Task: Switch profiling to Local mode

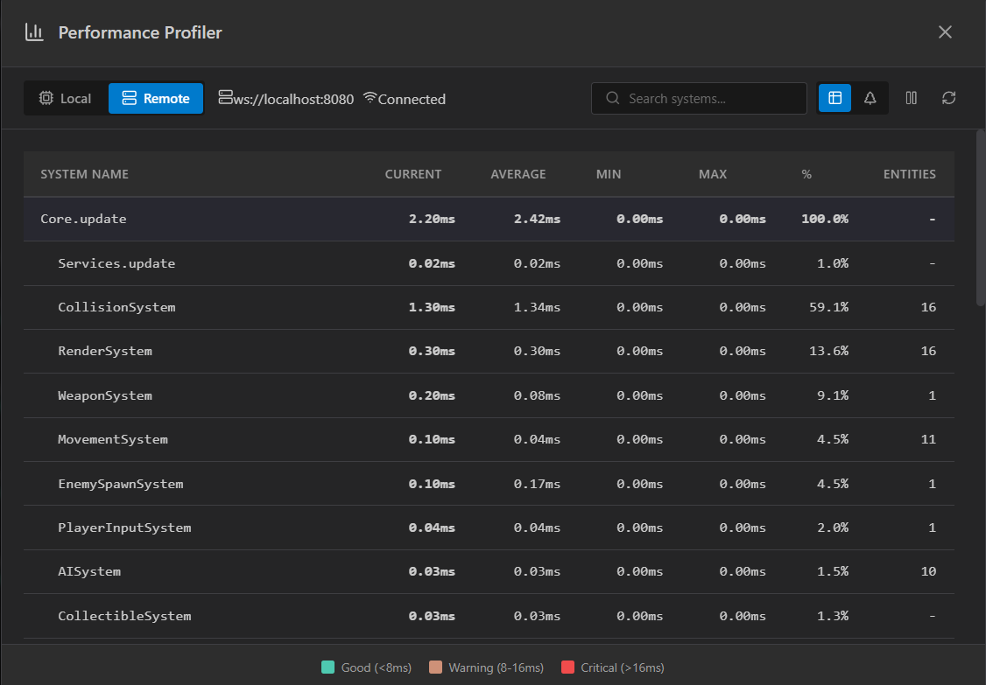Action: point(65,98)
